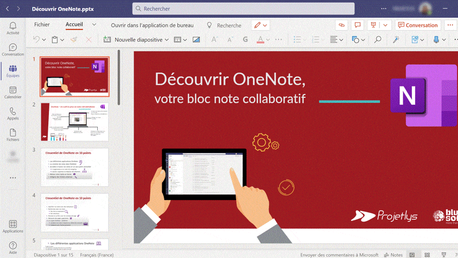Click the slide background format icon

[x=197, y=39]
